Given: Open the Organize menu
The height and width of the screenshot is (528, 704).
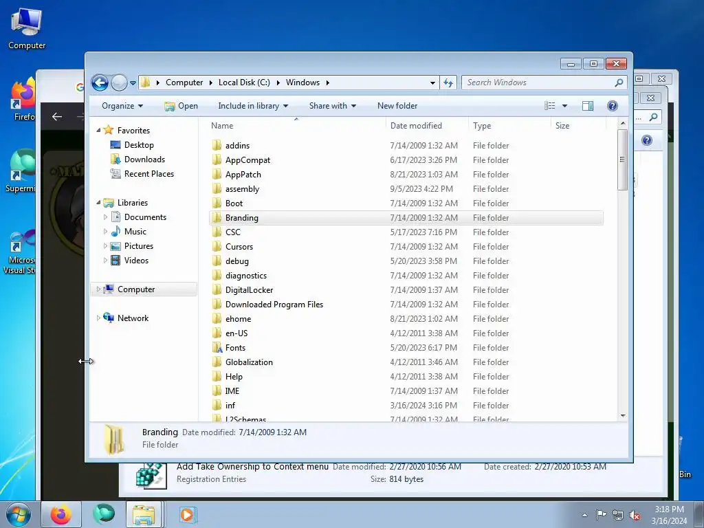Looking at the screenshot, I should [122, 106].
